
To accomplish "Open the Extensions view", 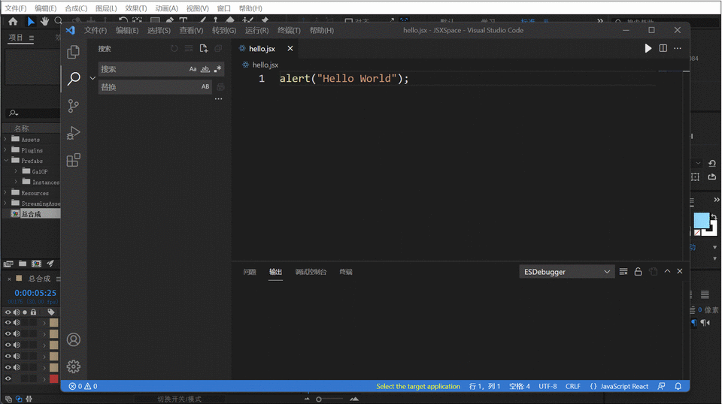I will (73, 160).
